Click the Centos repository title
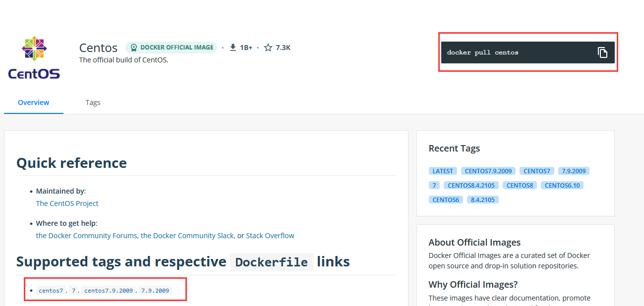This screenshot has height=306, width=644. (x=98, y=48)
